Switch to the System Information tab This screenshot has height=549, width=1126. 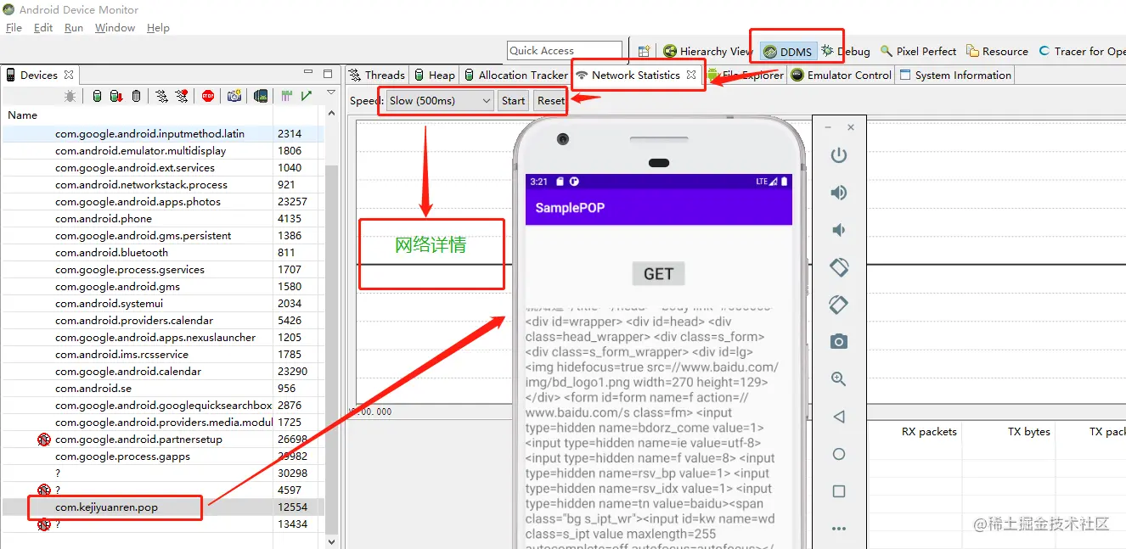[955, 75]
